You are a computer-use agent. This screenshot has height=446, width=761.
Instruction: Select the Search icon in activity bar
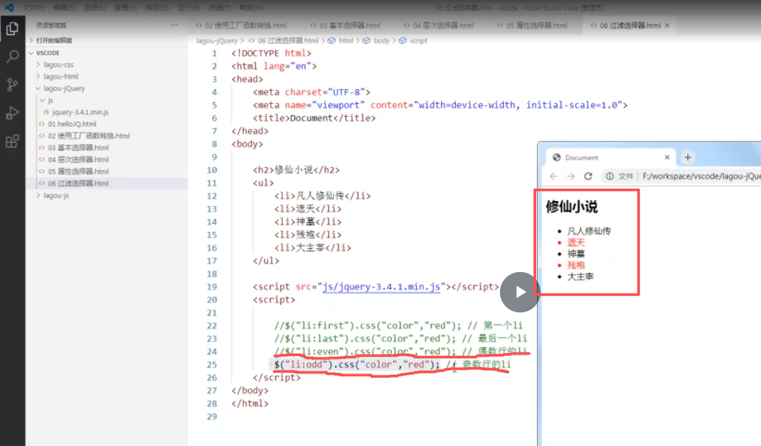[12, 56]
